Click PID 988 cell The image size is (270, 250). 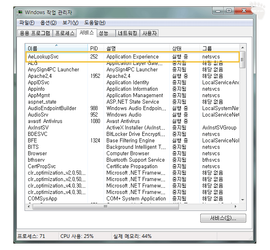(94, 108)
